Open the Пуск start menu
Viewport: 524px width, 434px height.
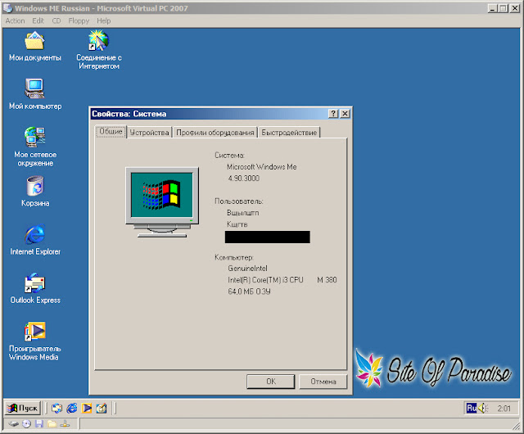pos(23,408)
